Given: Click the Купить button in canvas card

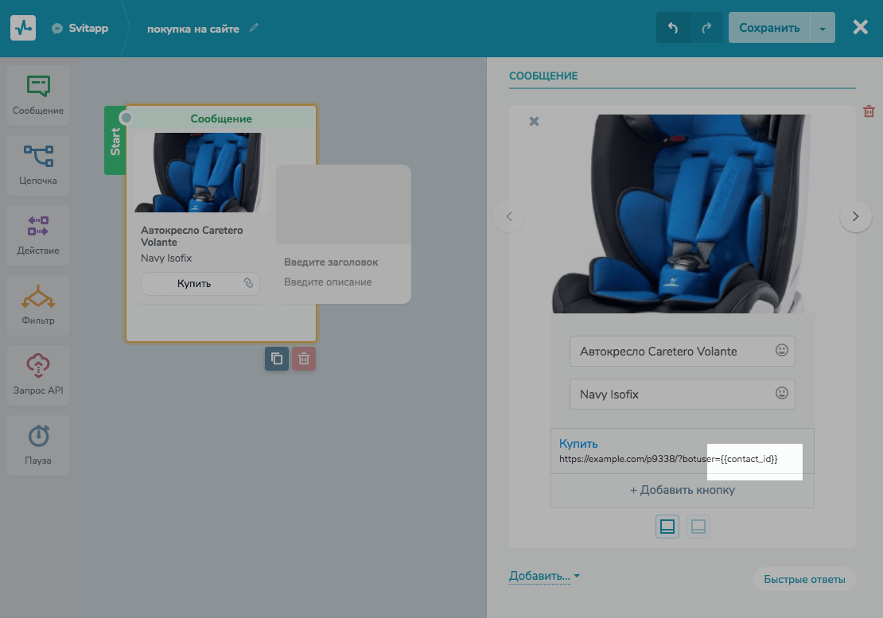Looking at the screenshot, I should click(x=194, y=284).
